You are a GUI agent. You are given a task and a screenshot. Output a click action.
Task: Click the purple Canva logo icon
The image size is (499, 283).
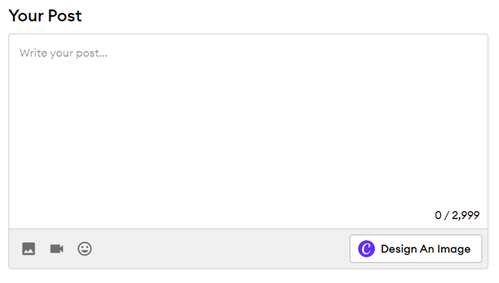[366, 249]
